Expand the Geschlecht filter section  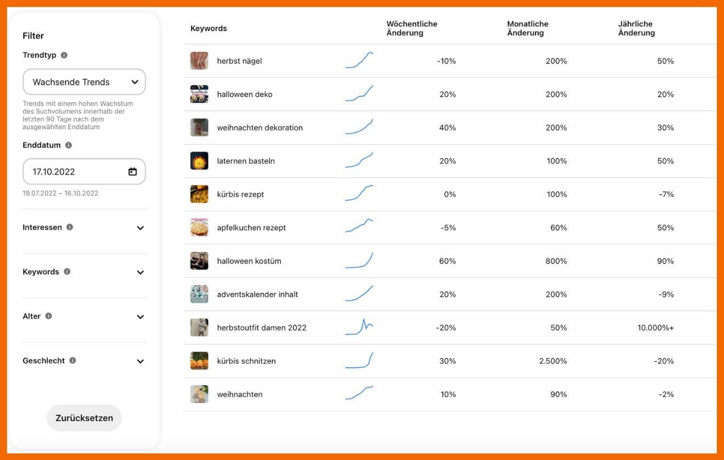(x=140, y=361)
